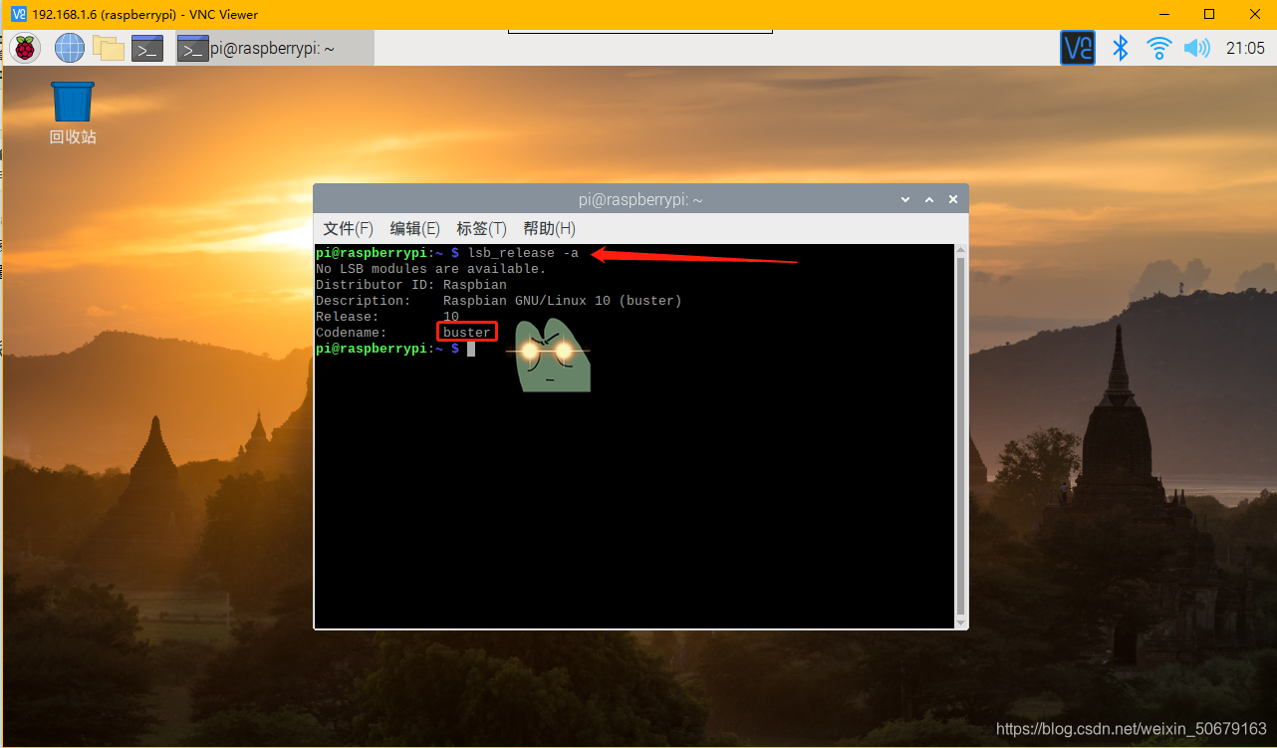Select the pi@raspberrypi taskbar window button
The image size is (1277, 748).
[275, 48]
